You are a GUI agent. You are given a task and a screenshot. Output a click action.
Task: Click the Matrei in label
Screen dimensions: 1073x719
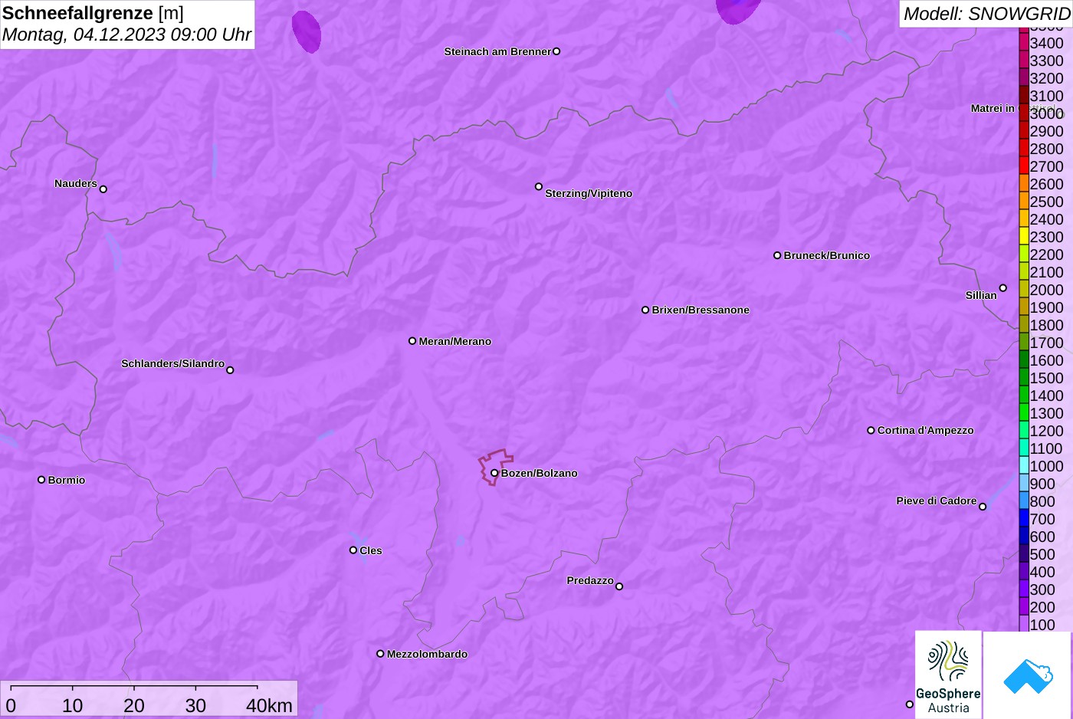(993, 108)
